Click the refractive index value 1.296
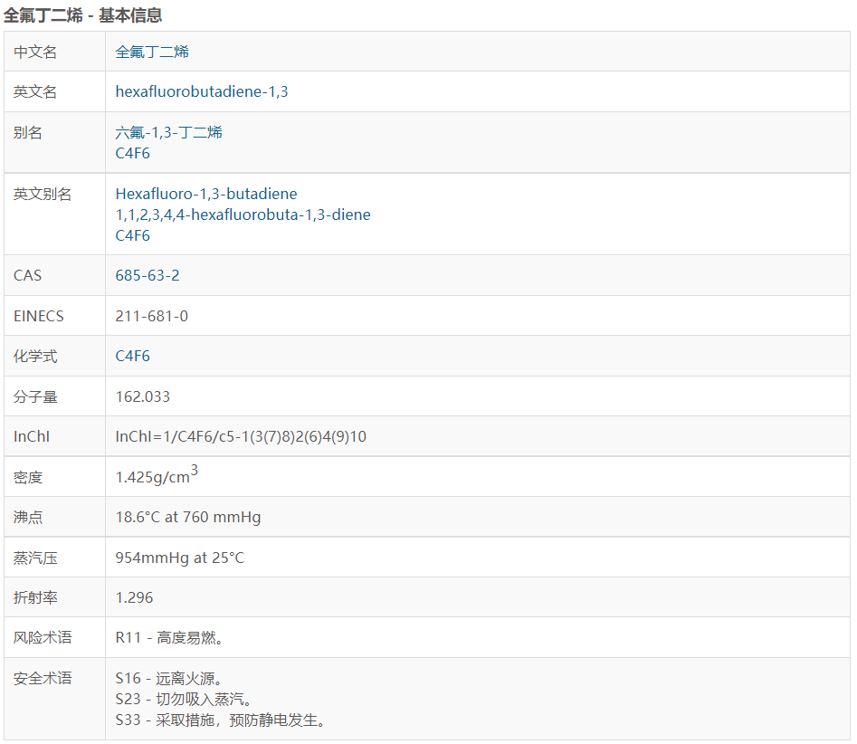857x744 pixels. click(135, 597)
